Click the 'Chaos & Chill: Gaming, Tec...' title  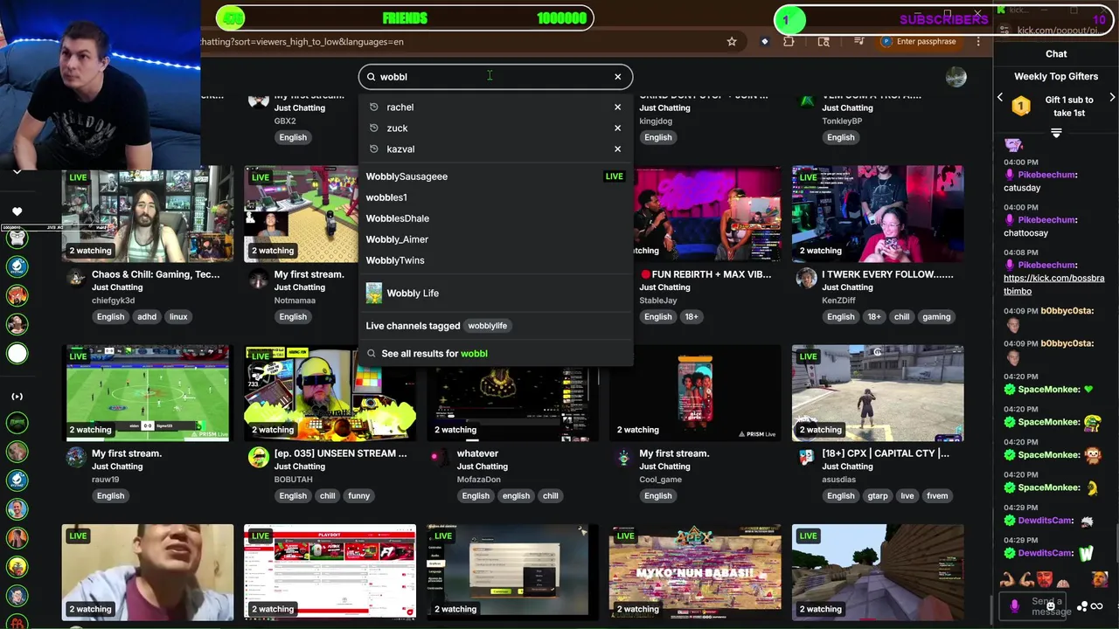point(156,274)
